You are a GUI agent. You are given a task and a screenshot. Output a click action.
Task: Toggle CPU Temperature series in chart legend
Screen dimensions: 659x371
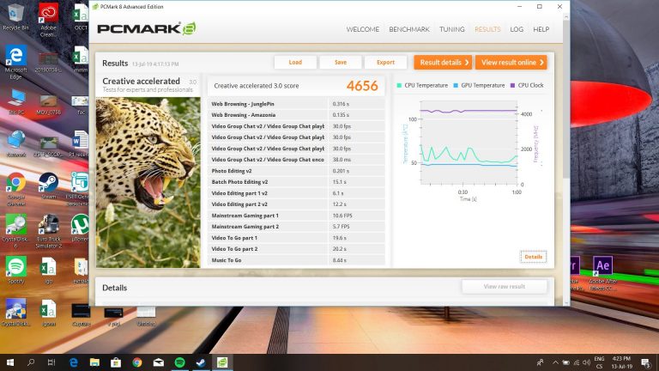click(426, 85)
